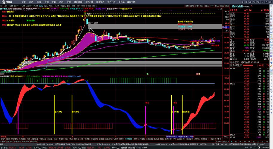Open the 行情 quotes menu

click(x=39, y=2)
